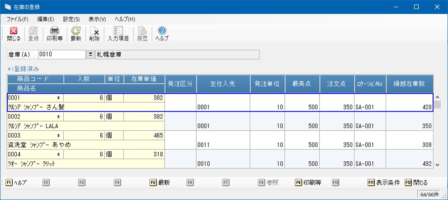Click the scrollbar down arrow
Screen dimensions: 448x200
(x=438, y=164)
